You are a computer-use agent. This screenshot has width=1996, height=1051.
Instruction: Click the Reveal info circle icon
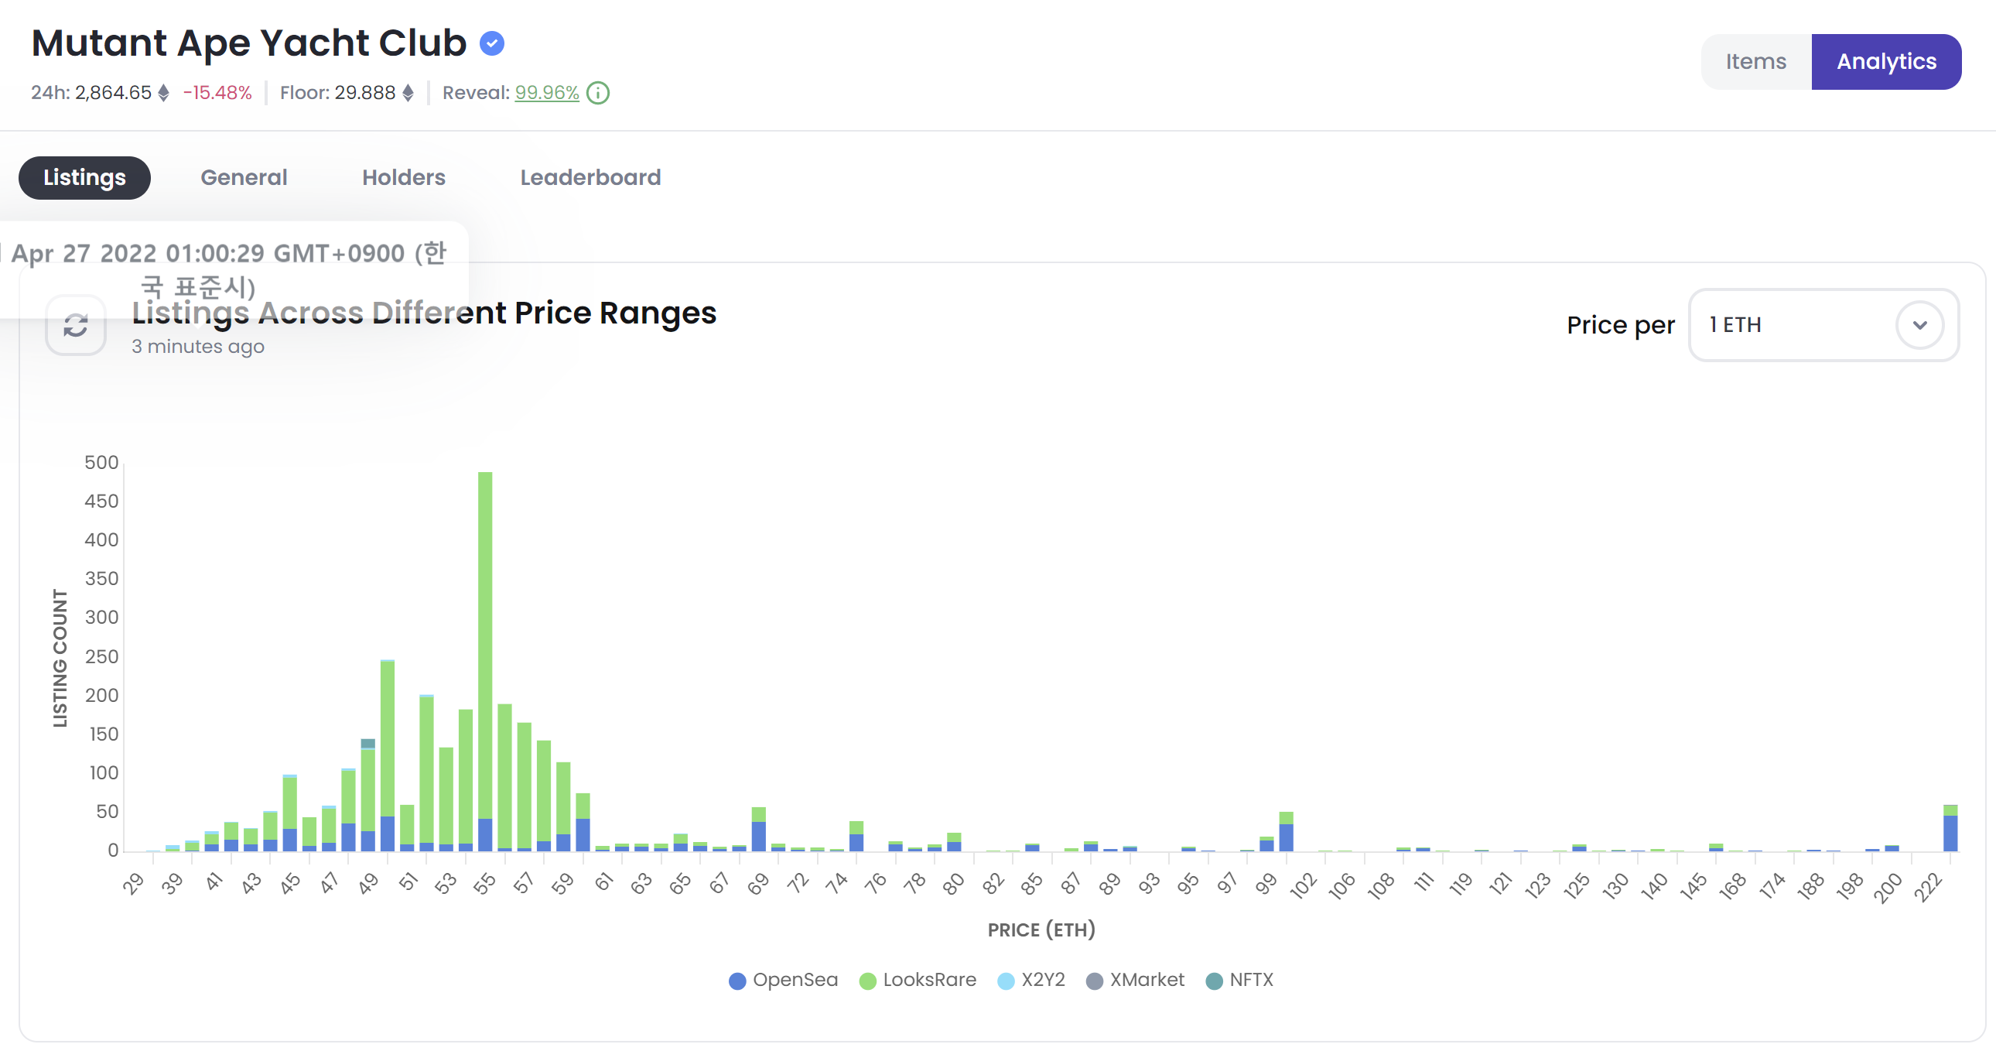[x=598, y=93]
